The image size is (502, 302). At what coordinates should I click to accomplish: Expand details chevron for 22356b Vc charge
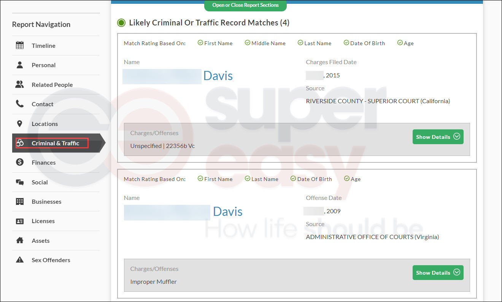(x=457, y=137)
